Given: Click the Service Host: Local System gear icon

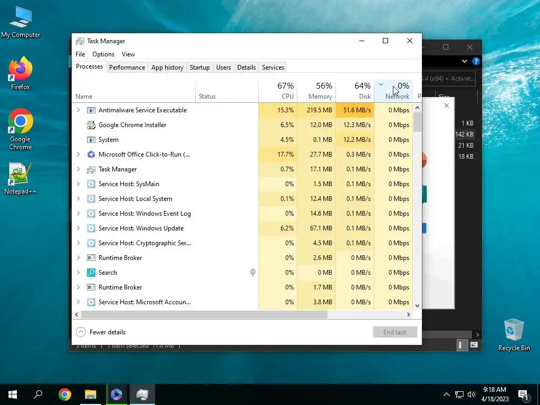Looking at the screenshot, I should pyautogui.click(x=91, y=199).
